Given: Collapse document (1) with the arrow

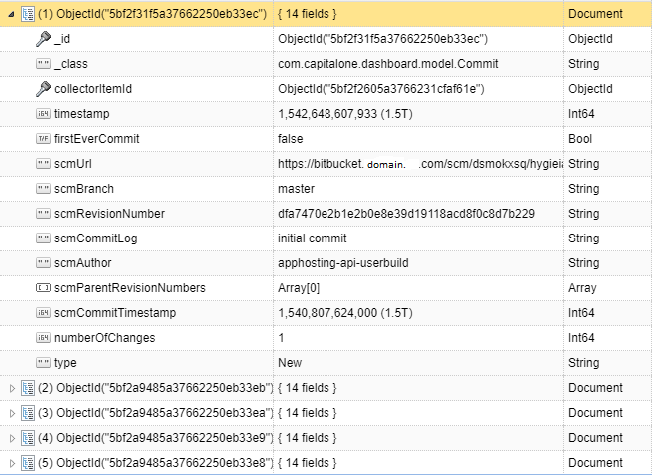Looking at the screenshot, I should (12, 14).
